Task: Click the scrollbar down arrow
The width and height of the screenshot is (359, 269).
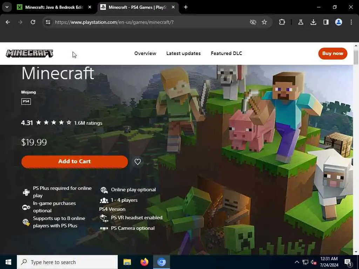Action: 356,252
